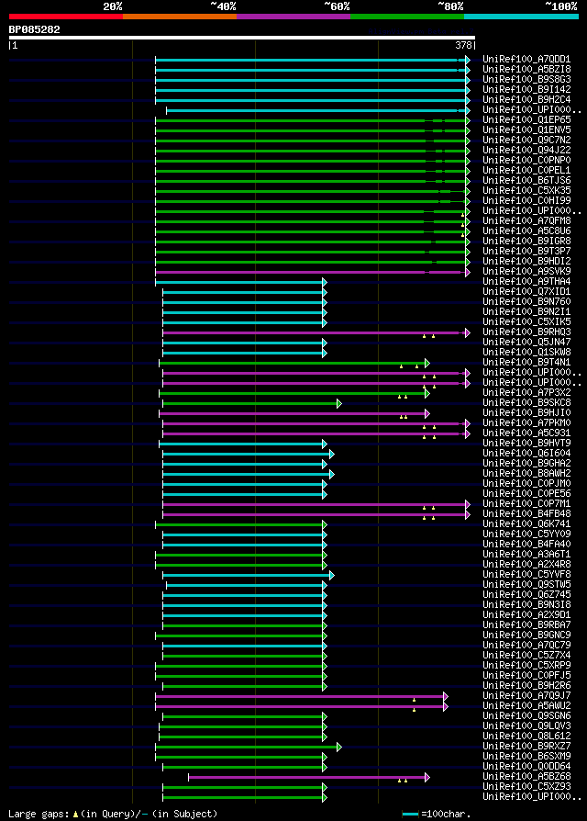The image size is (587, 821).
Task: Click the red 20% identity legend bar
Action: pos(66,17)
